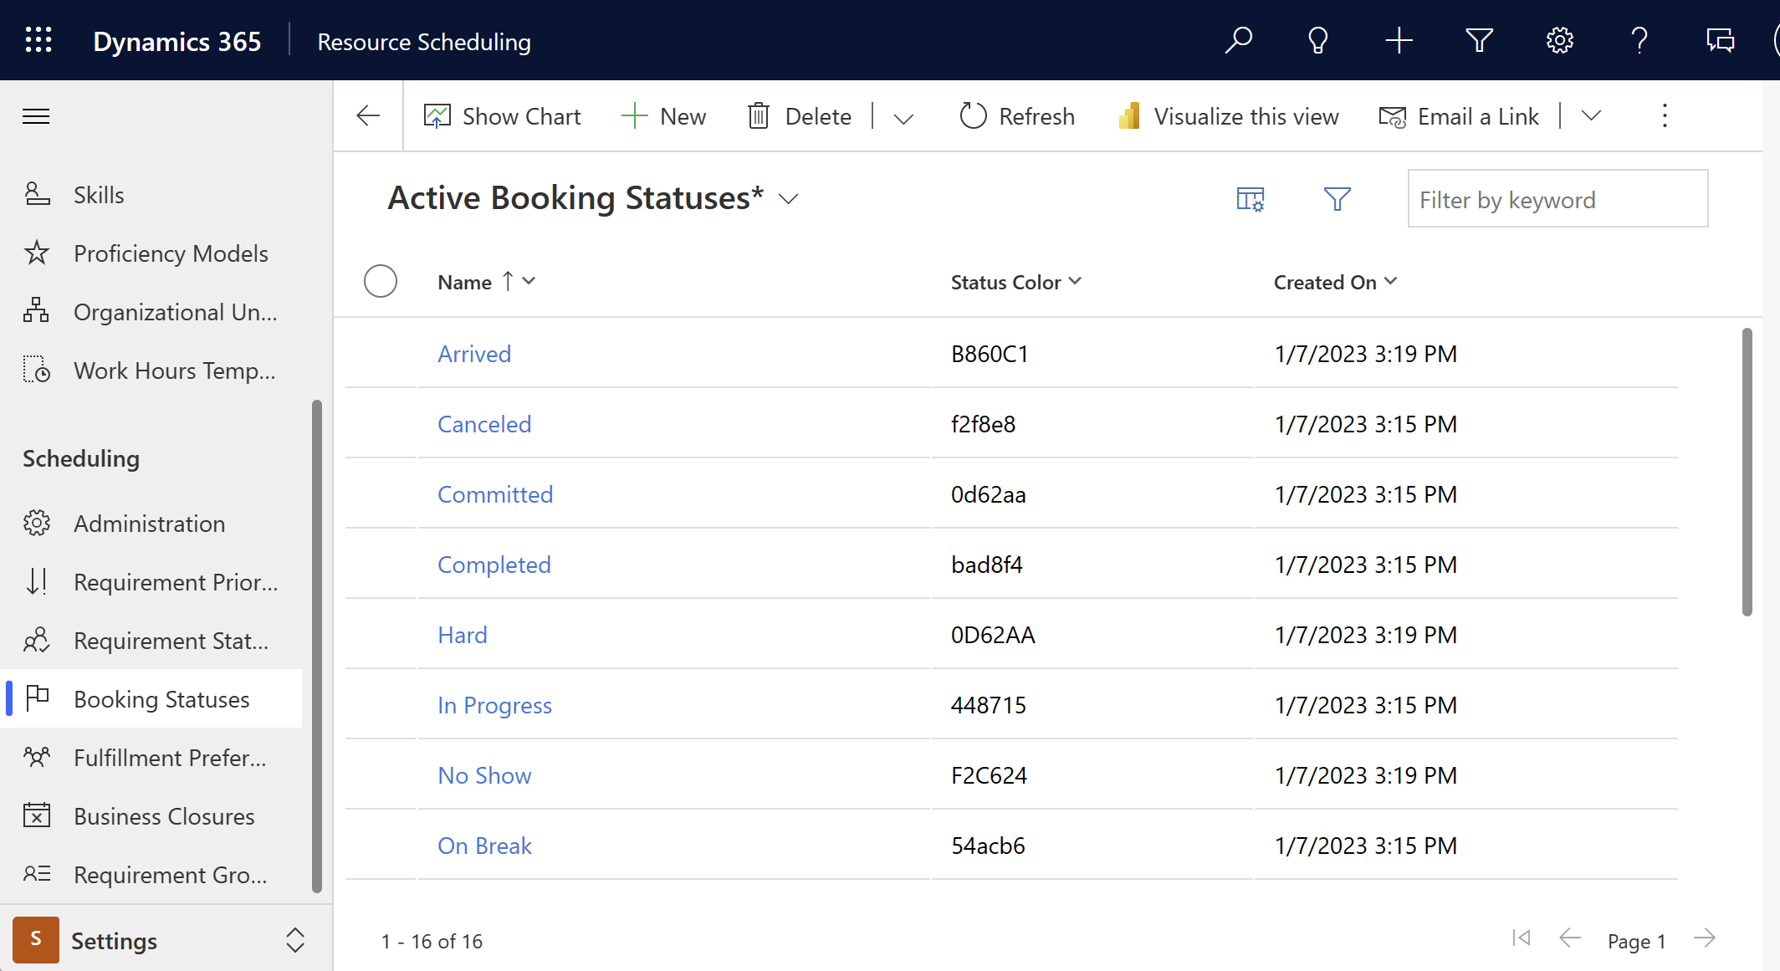
Task: Click the Arrived booking status link
Action: [473, 353]
